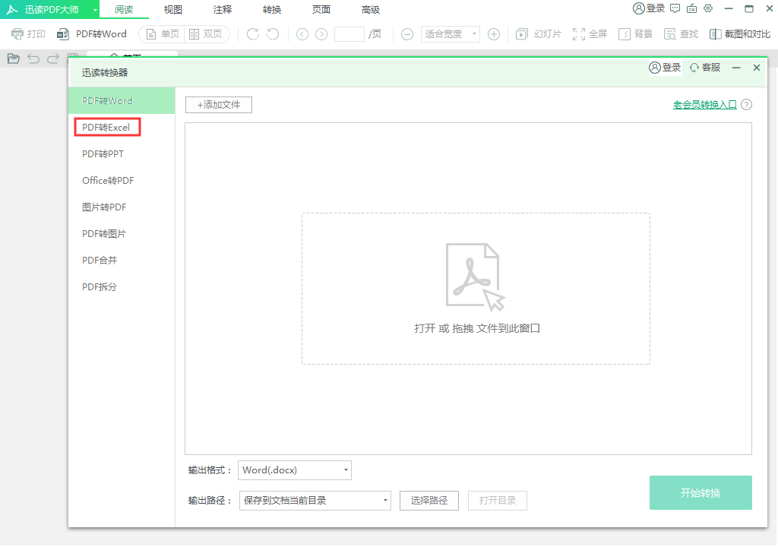Click the +添加文件 button
This screenshot has height=547, width=778.
pos(218,105)
